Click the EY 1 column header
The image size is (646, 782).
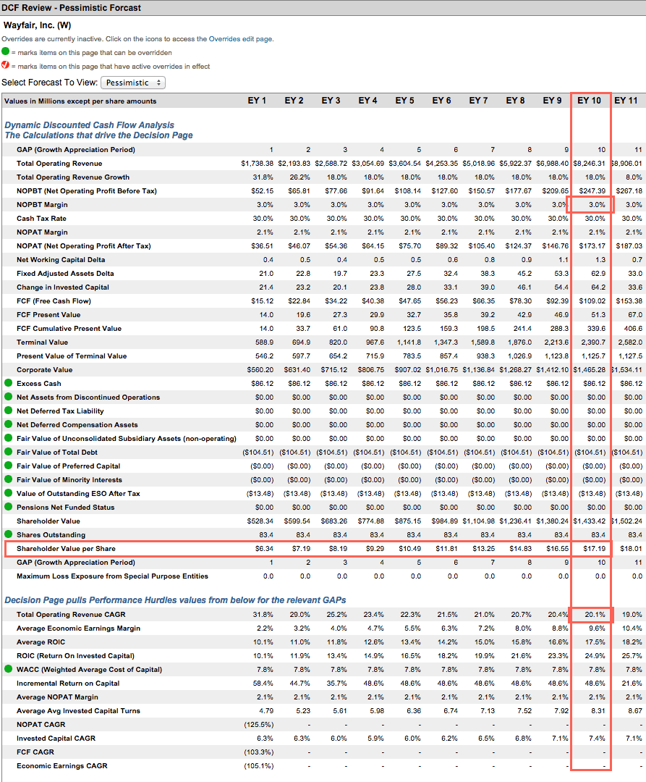click(257, 101)
